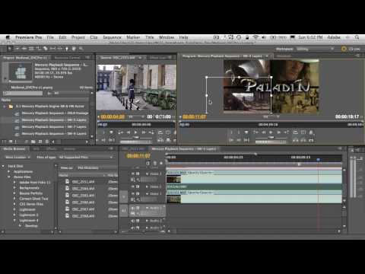Select the Lightroom 4 folder

[29, 220]
